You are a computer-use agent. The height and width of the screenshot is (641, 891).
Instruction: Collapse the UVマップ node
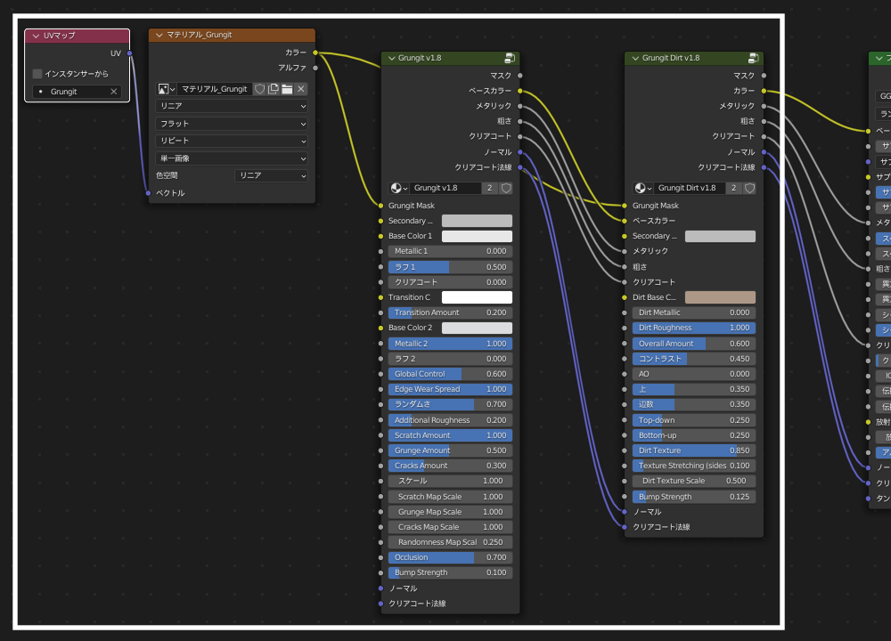[x=36, y=36]
